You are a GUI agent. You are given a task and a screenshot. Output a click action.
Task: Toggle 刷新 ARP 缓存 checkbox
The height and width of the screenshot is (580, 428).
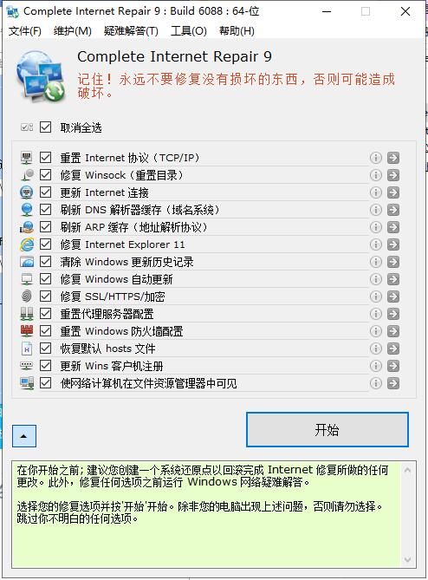pos(45,227)
